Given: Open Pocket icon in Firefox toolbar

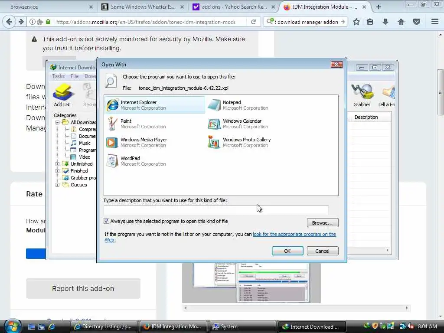Looking at the screenshot, I should pyautogui.click(x=417, y=22).
